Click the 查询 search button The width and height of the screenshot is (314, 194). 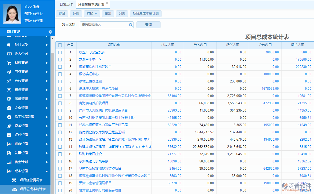pos(148,25)
